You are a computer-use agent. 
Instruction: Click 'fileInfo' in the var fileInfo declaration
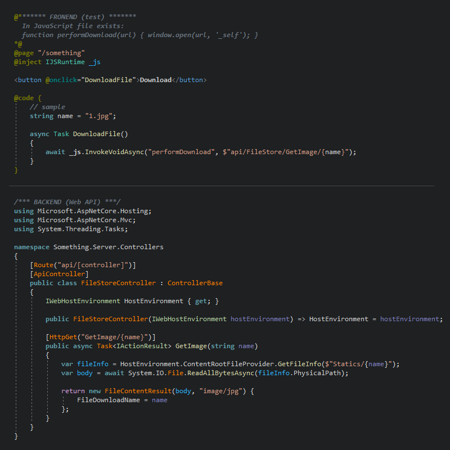pyautogui.click(x=93, y=364)
